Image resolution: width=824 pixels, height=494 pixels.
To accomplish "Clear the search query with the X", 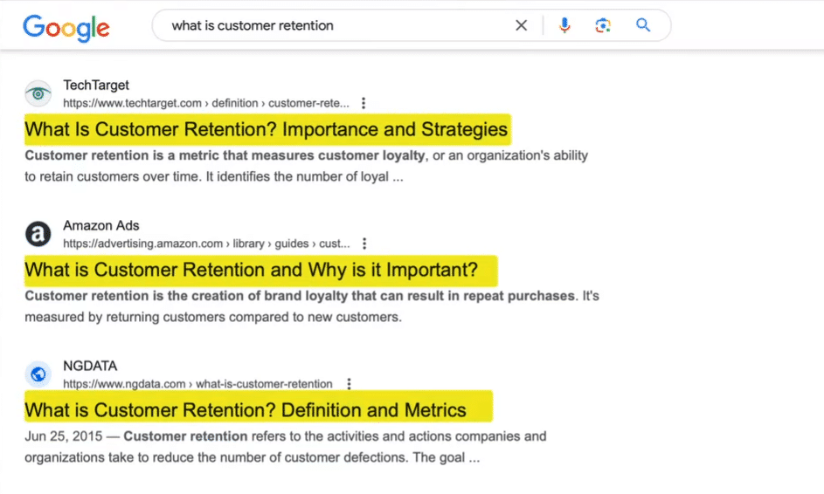I will [522, 25].
